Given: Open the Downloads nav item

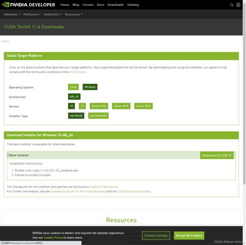Looking at the screenshot, I should (x=116, y=5).
